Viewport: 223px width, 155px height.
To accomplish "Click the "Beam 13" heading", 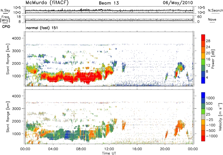I will pyautogui.click(x=109, y=3).
